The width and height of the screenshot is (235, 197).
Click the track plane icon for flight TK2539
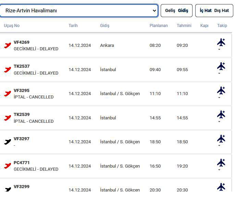pyautogui.click(x=221, y=115)
